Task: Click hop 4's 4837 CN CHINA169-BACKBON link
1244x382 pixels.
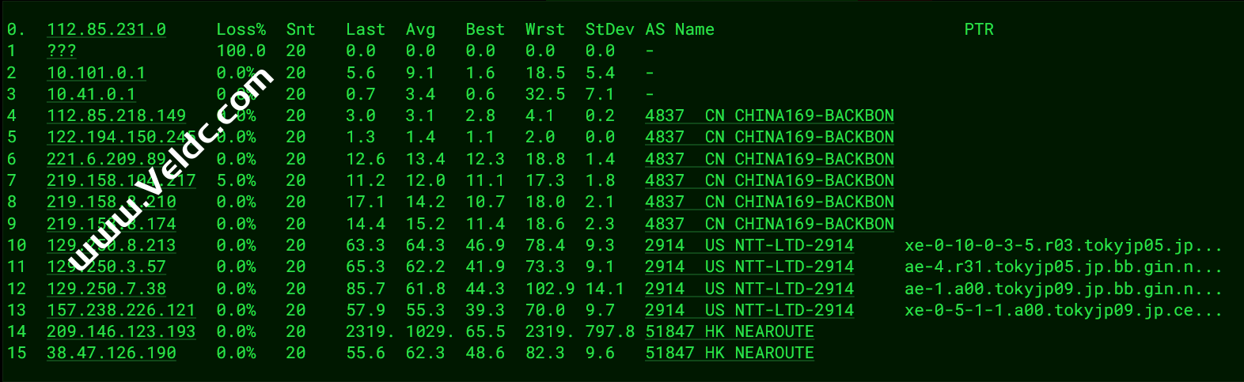Action: 769,115
